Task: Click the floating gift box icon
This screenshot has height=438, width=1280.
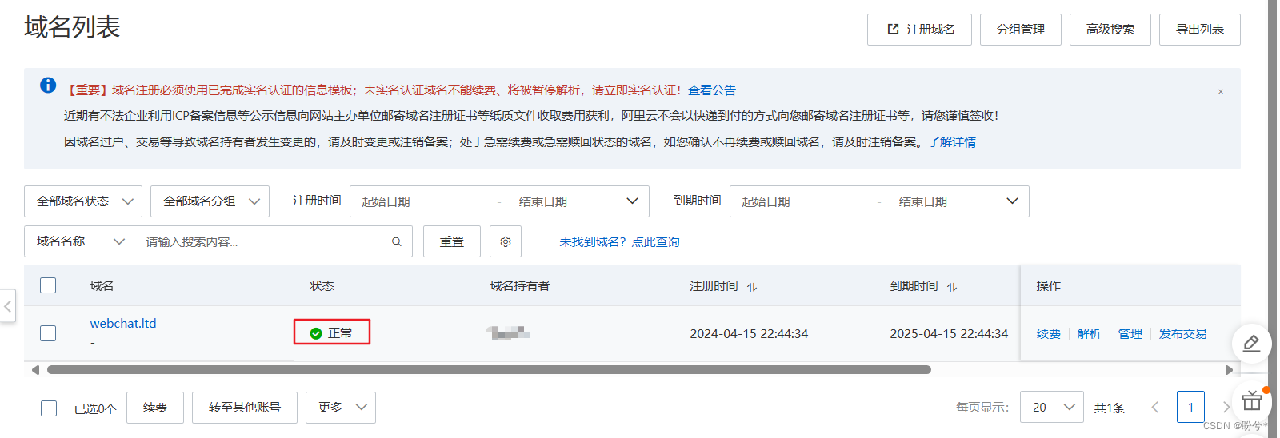Action: [1251, 400]
